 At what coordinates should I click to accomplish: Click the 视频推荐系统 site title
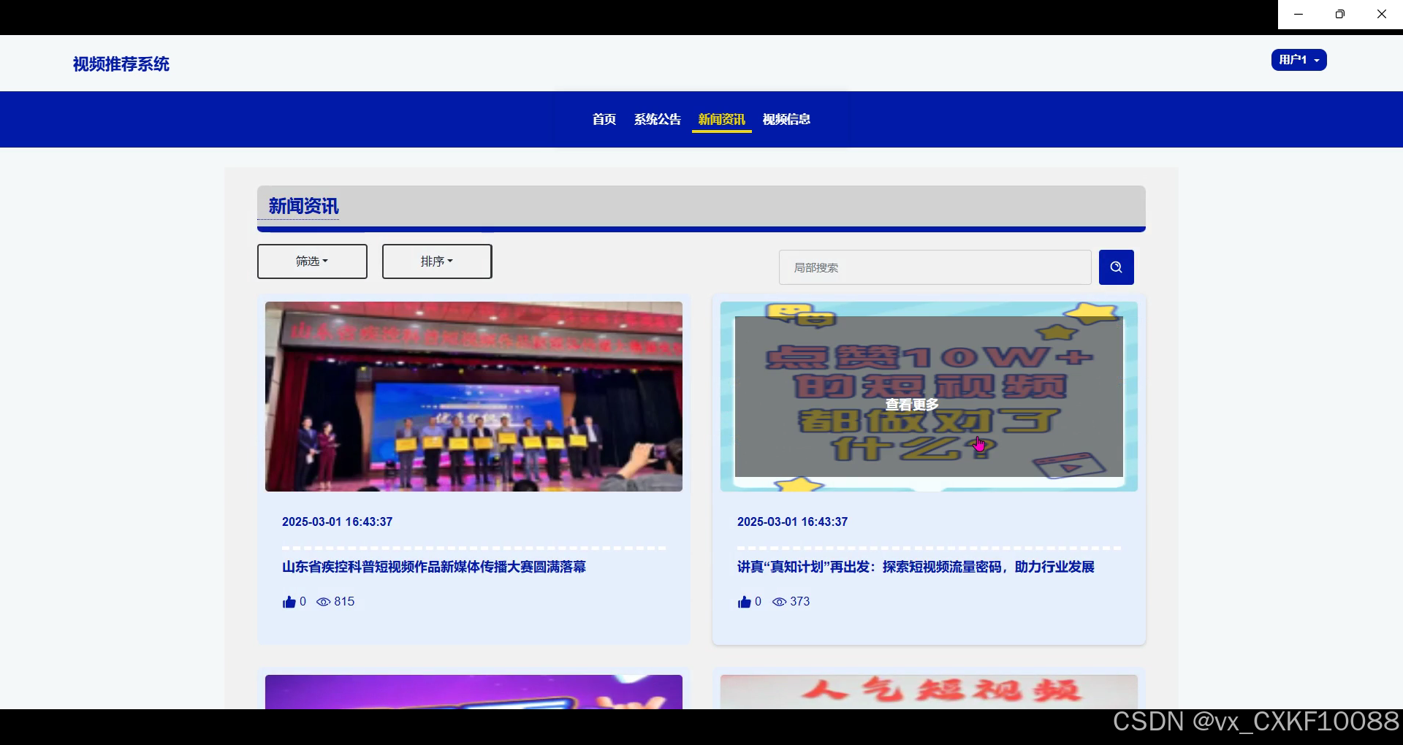(x=121, y=64)
